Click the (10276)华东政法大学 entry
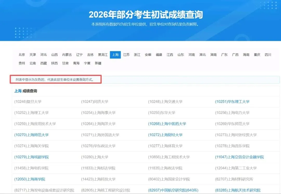This screenshot has height=194, width=281. click(x=98, y=146)
